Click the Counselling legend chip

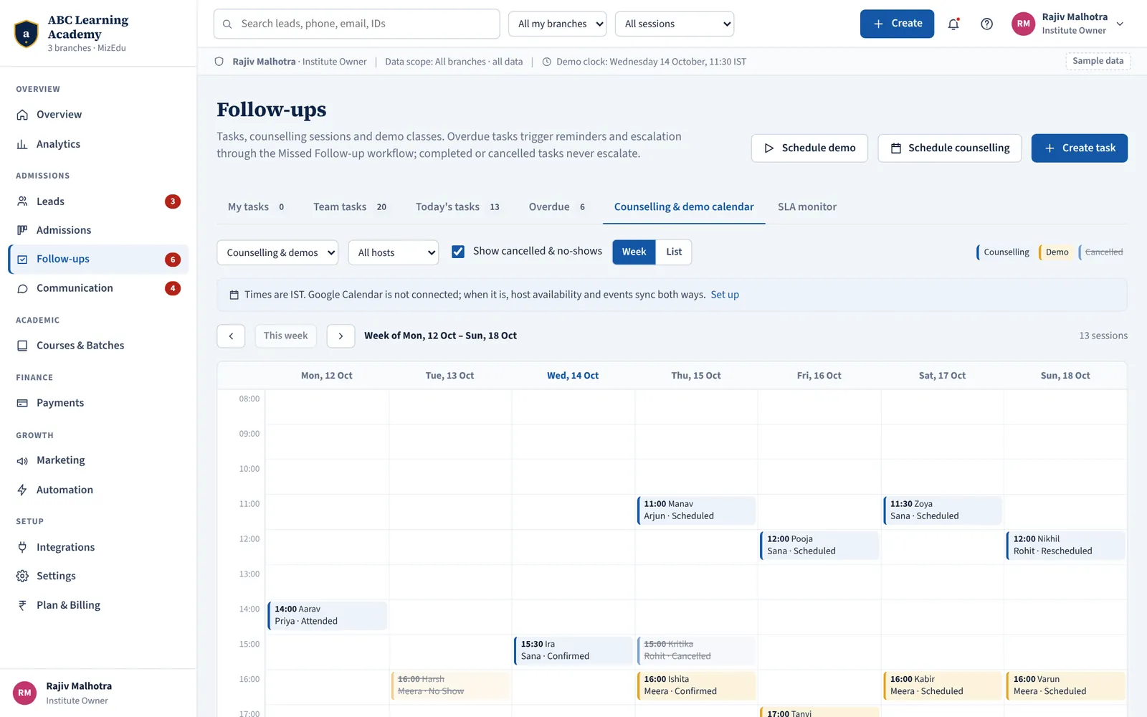(1004, 252)
